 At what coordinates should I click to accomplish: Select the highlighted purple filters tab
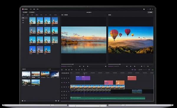37,15
